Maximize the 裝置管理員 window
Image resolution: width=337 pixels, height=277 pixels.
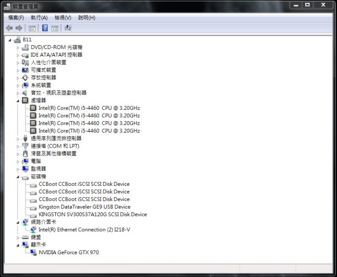point(307,5)
